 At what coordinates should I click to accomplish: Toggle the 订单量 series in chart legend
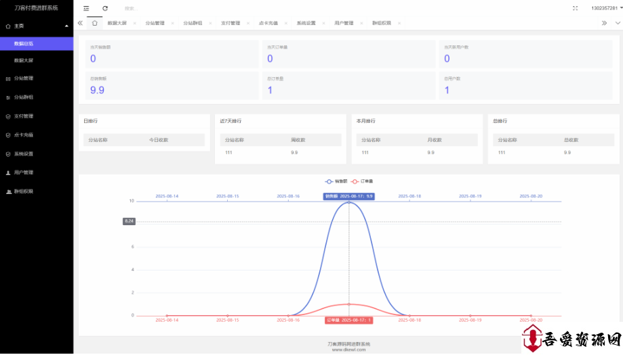(x=362, y=181)
